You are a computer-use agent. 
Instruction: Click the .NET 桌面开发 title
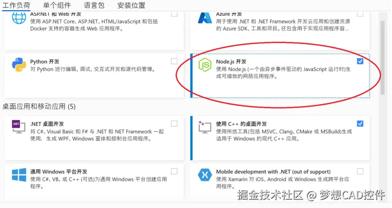[47, 124]
